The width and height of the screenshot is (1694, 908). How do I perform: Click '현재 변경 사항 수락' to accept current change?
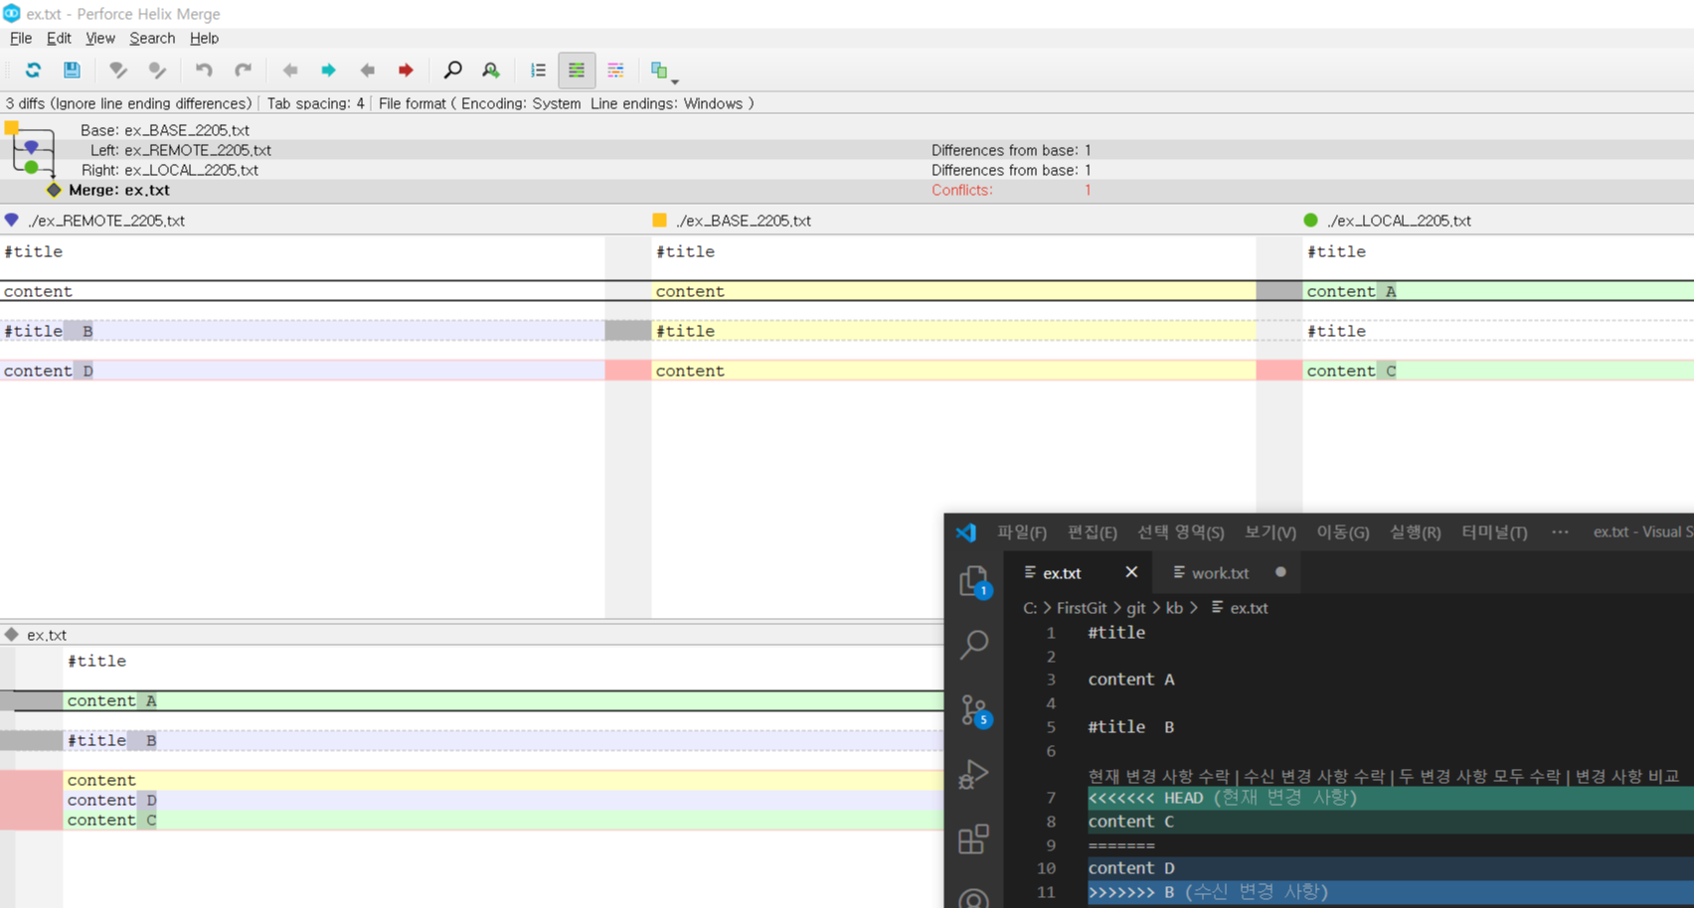tap(1159, 776)
